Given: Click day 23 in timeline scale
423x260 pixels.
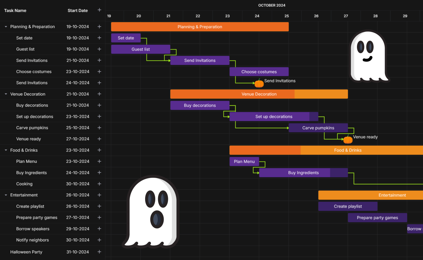Looking at the screenshot, I should (227, 16).
